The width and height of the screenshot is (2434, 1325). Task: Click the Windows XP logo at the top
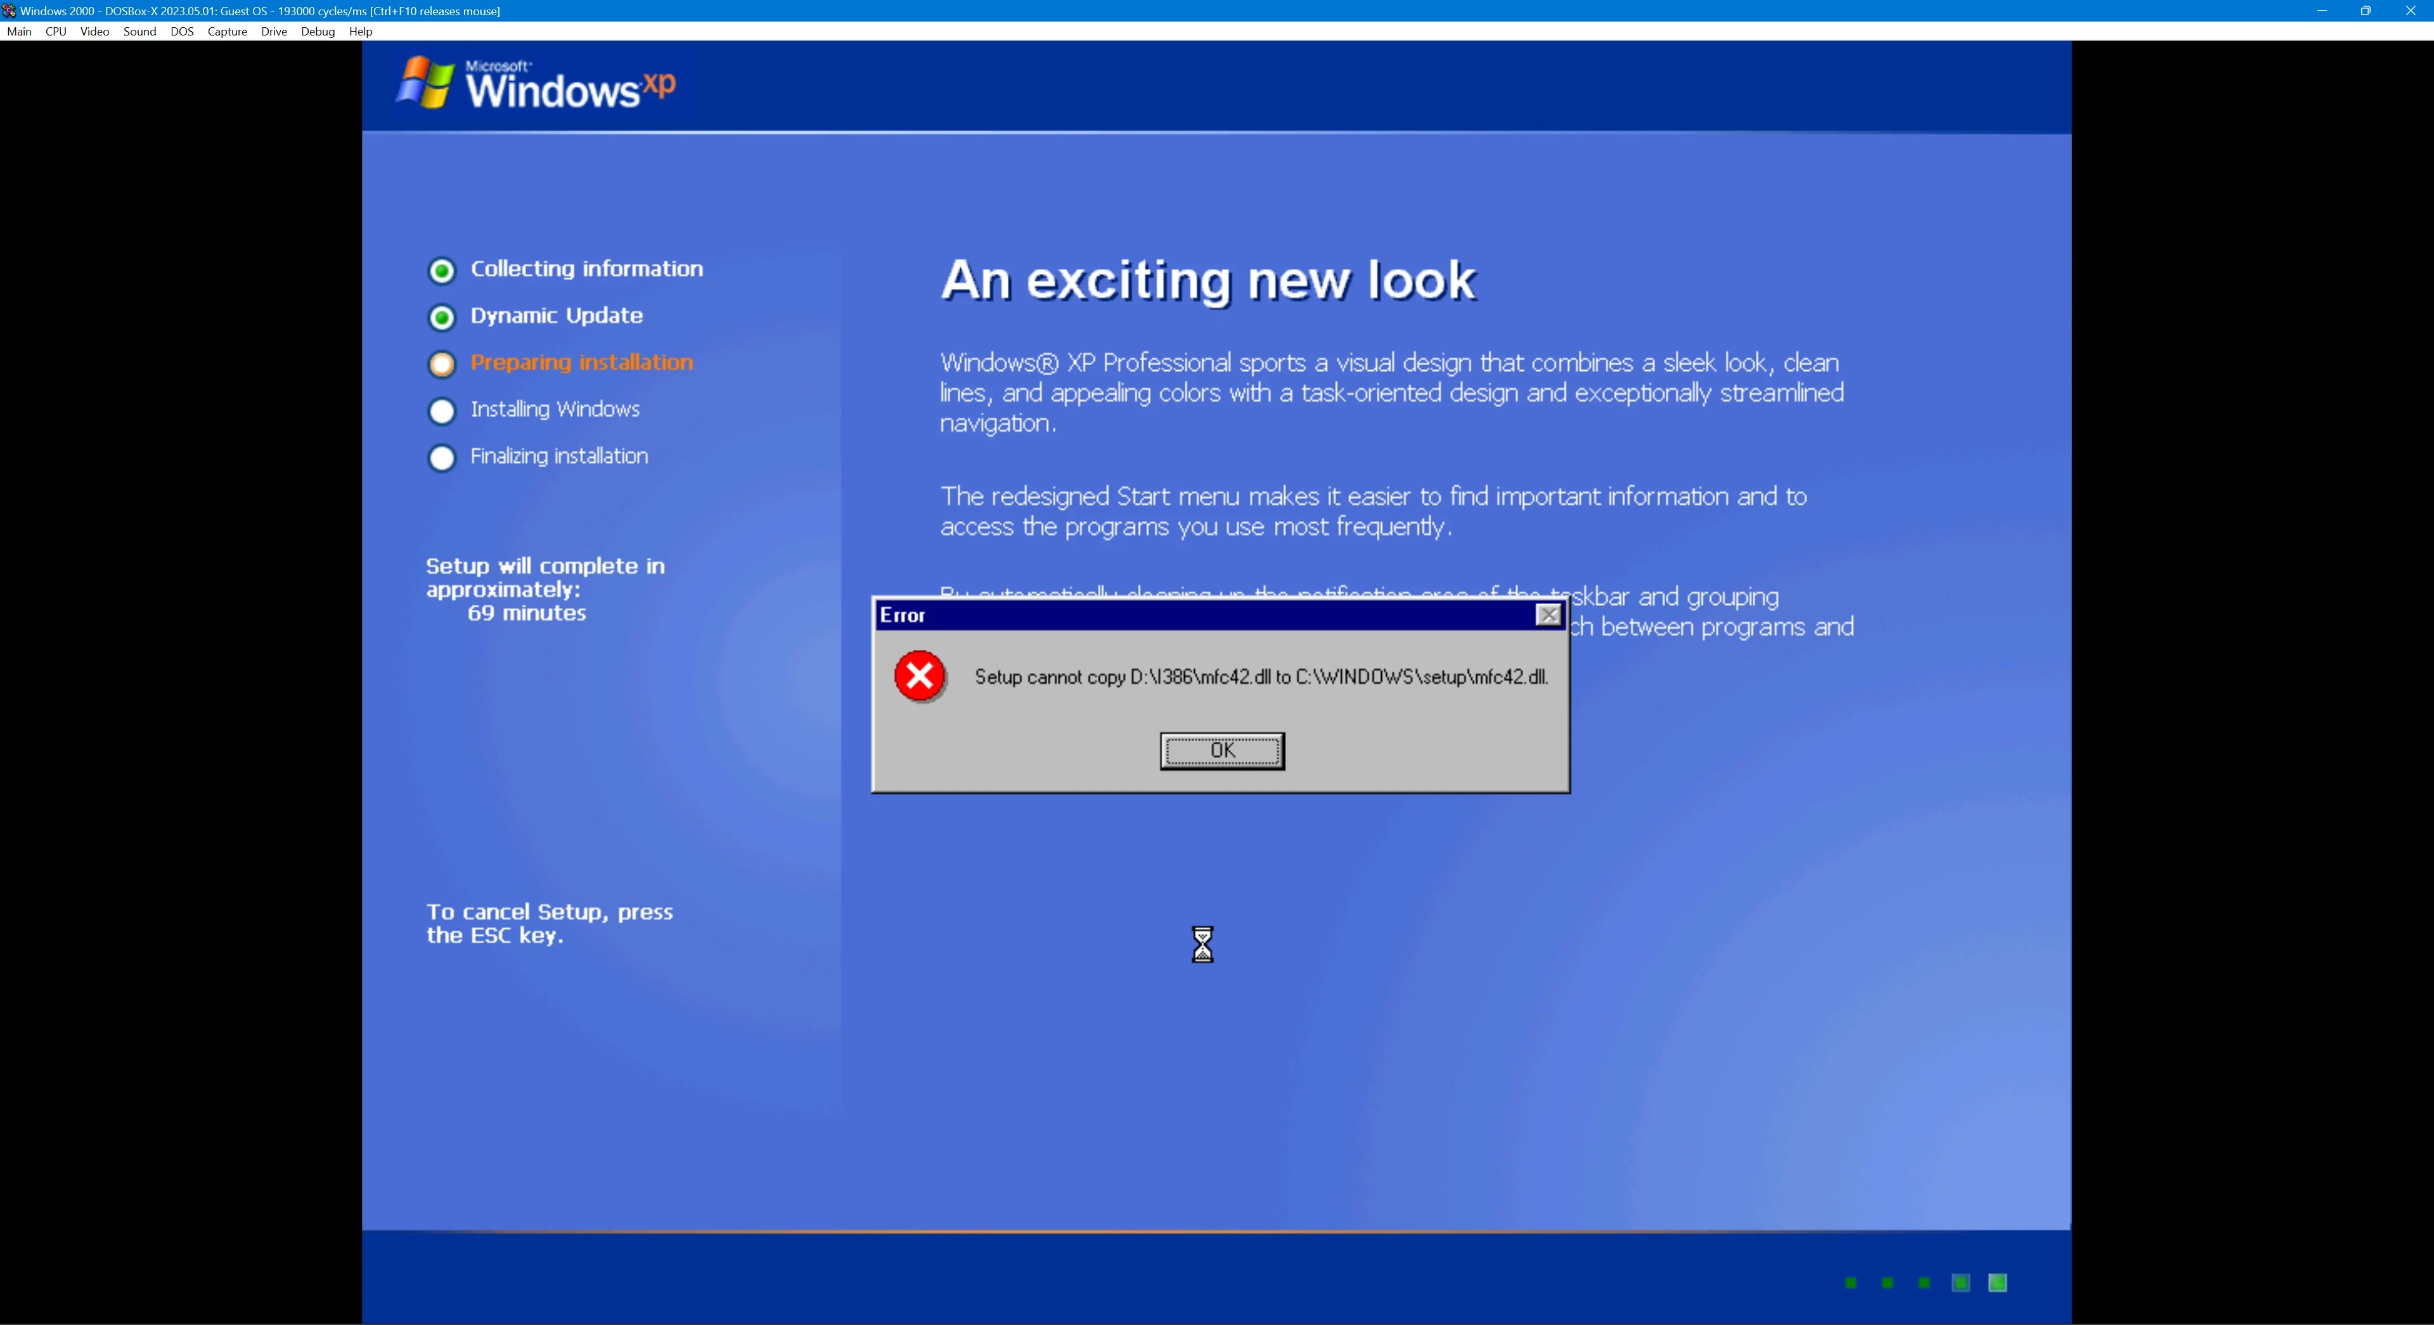[534, 83]
